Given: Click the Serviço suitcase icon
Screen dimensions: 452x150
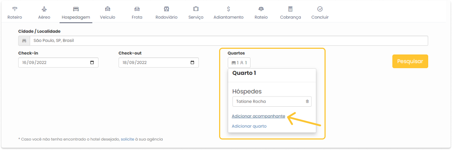Looking at the screenshot, I should pyautogui.click(x=196, y=9).
